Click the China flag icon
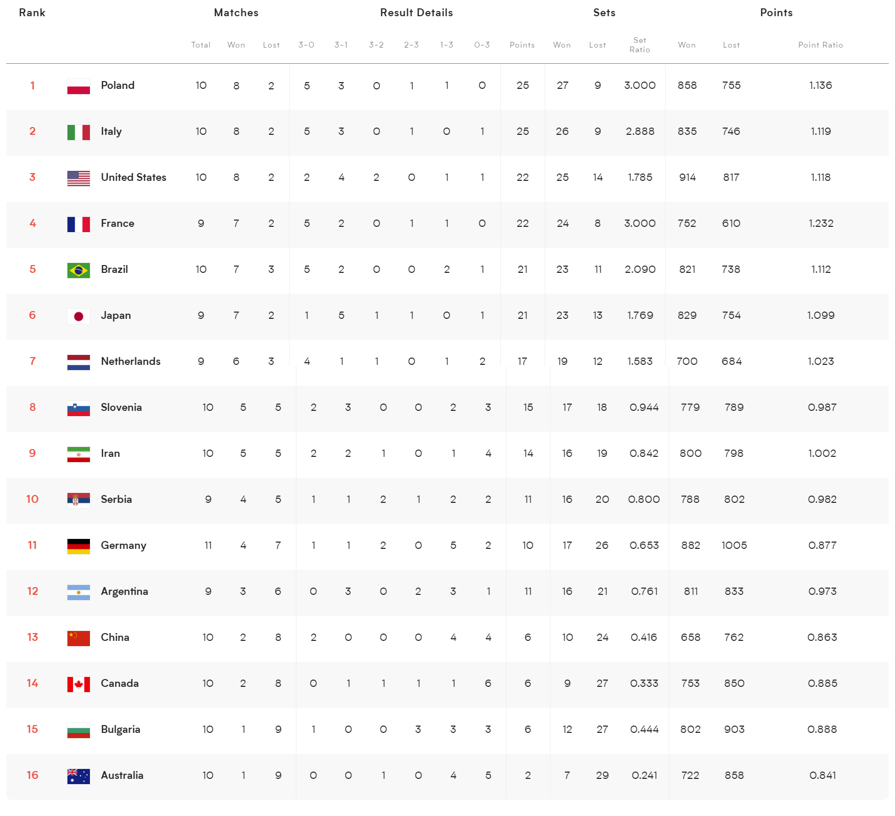Screen dimensions: 895x816 [x=78, y=638]
